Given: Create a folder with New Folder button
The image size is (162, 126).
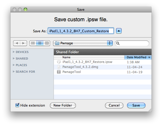Looking at the screenshot, I should [62, 105].
